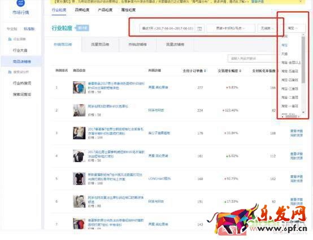Open 行业大盘 in the sidebar

coord(20,50)
